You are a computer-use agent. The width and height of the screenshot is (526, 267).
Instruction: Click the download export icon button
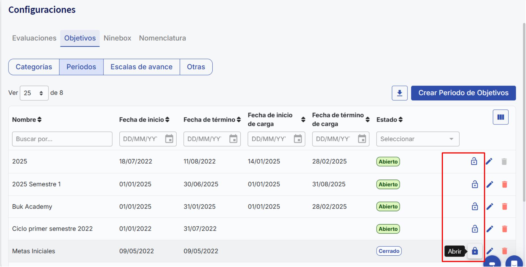[x=399, y=93]
